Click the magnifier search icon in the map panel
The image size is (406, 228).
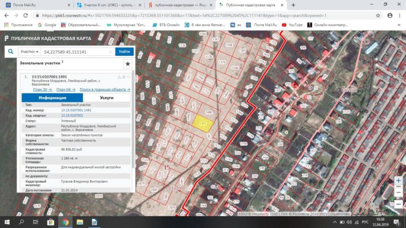[x=10, y=51]
